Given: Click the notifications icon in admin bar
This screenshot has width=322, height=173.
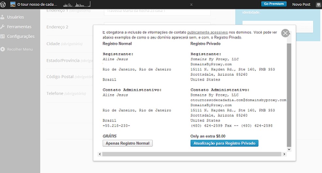Looking at the screenshot, I should pyautogui.click(x=318, y=5).
